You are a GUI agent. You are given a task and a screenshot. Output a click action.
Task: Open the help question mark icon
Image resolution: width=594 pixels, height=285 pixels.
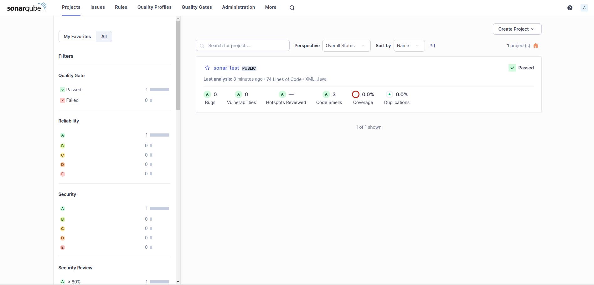570,8
